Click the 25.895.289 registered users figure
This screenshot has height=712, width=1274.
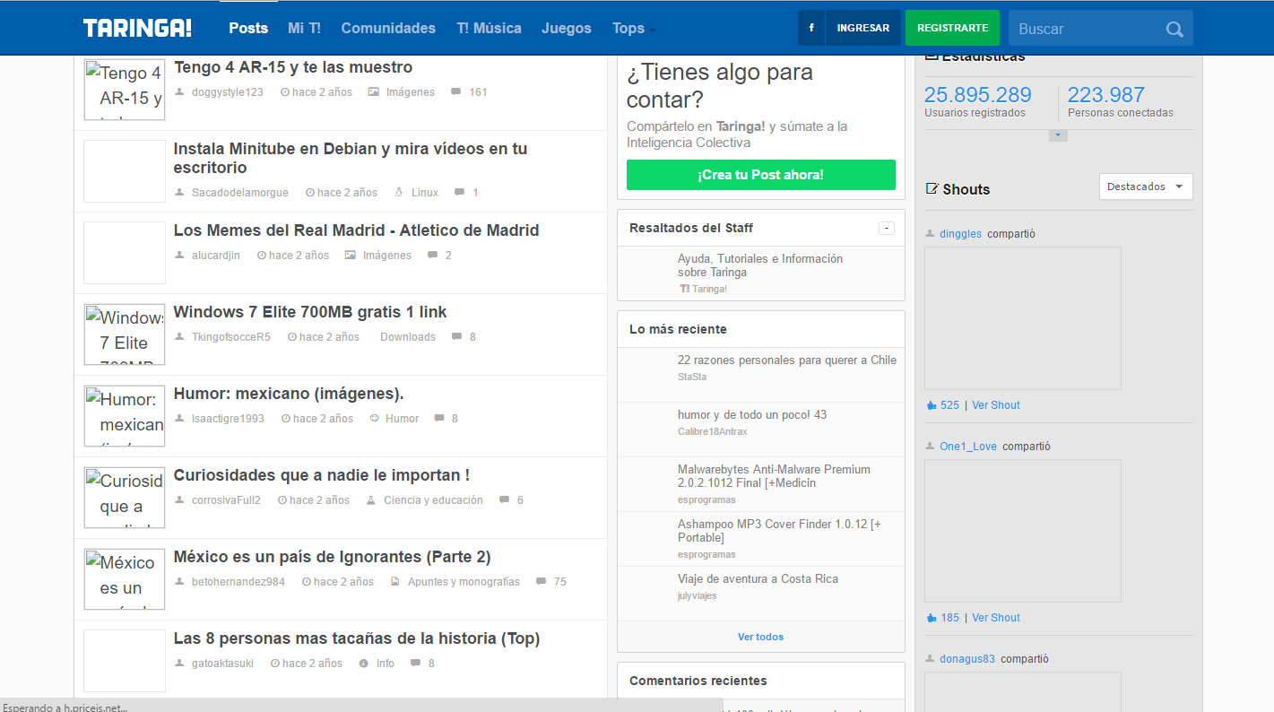pos(978,95)
